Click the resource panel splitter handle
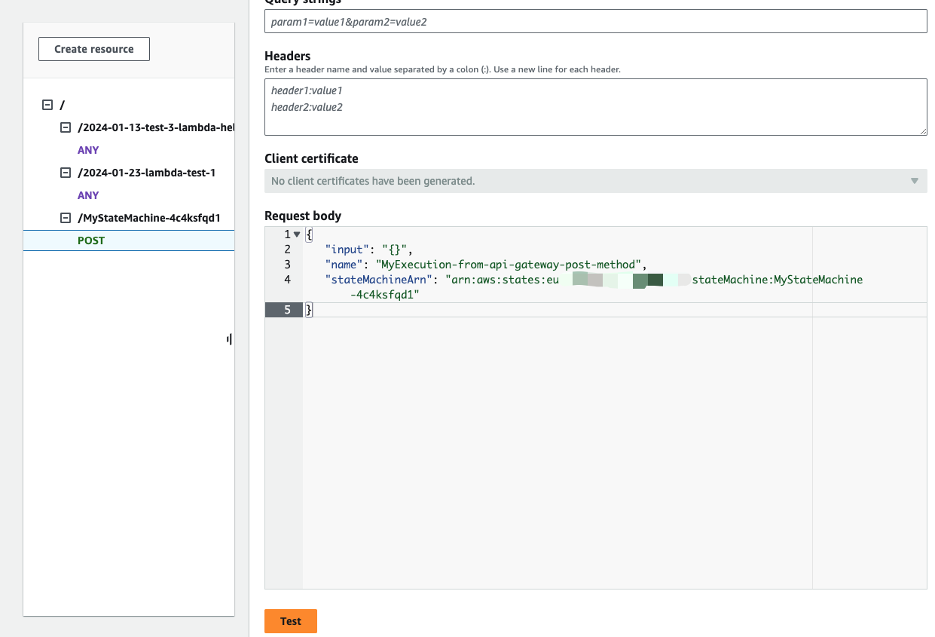This screenshot has width=935, height=637. pyautogui.click(x=229, y=339)
